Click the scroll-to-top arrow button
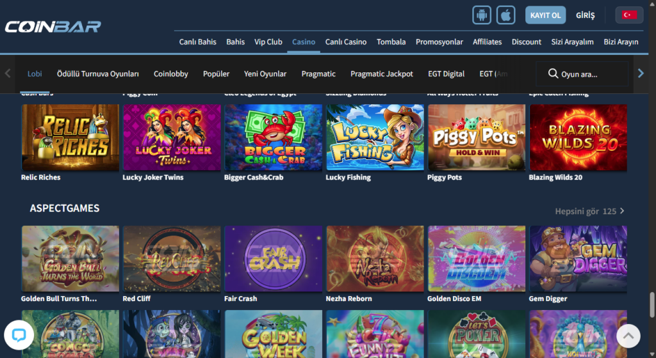Image resolution: width=656 pixels, height=358 pixels. tap(628, 335)
